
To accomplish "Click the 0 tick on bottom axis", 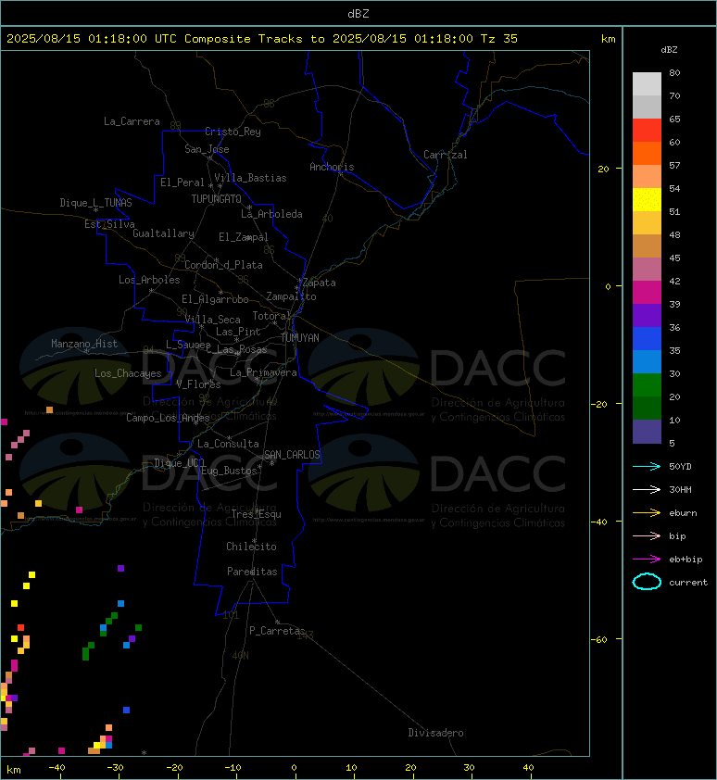I will point(294,768).
